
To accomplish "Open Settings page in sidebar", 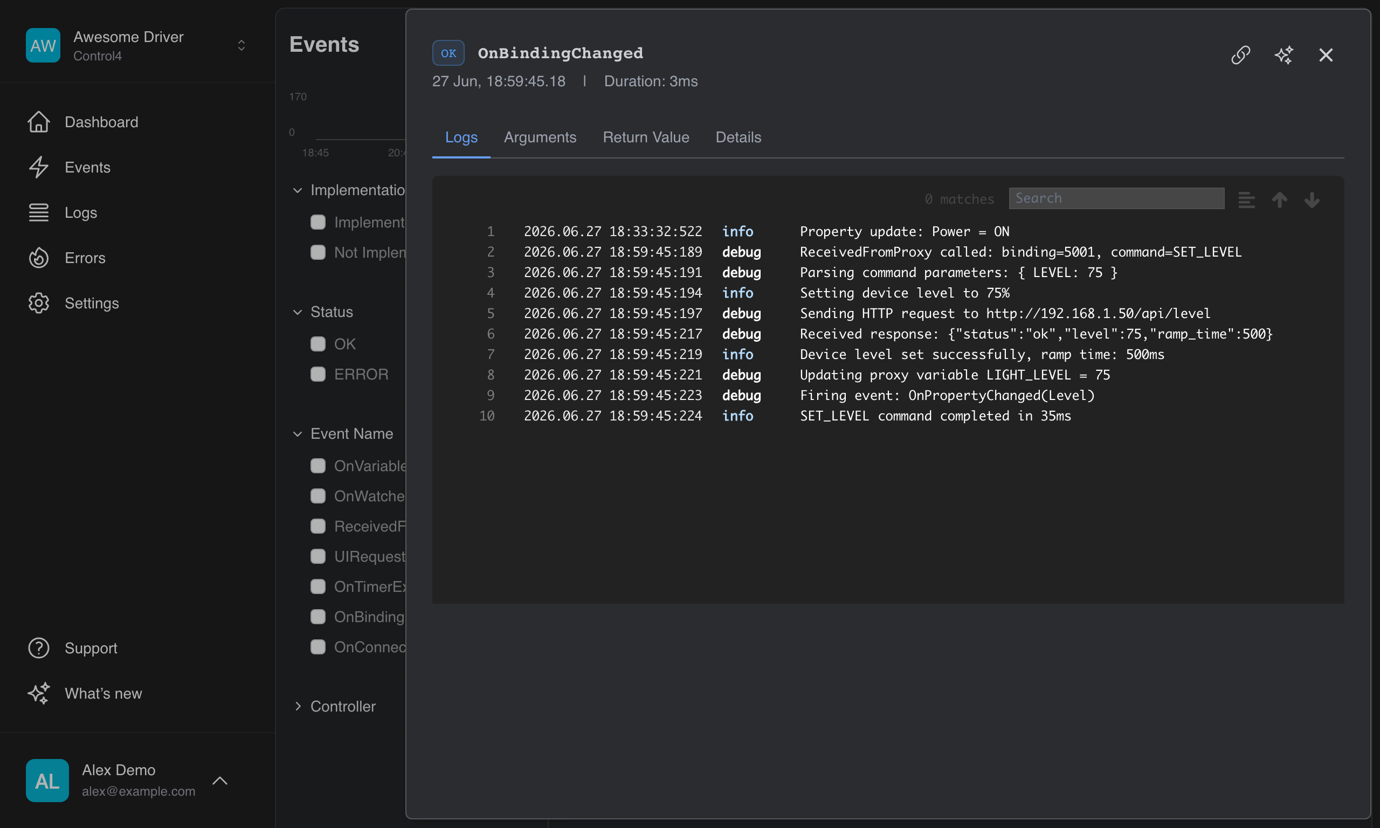I will click(x=92, y=303).
